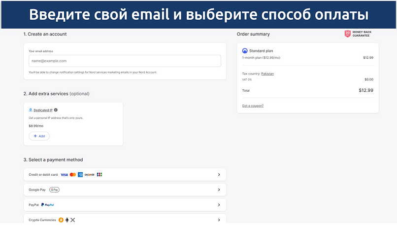Click the Bitcoin icon
397x227 pixels.
pyautogui.click(x=61, y=220)
